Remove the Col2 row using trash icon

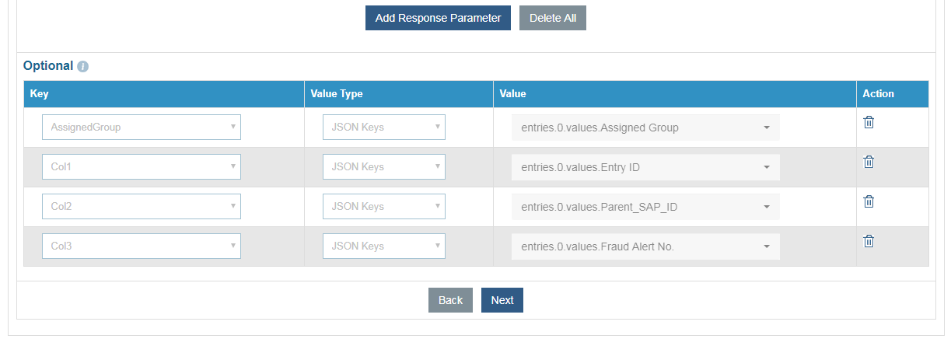coord(869,201)
